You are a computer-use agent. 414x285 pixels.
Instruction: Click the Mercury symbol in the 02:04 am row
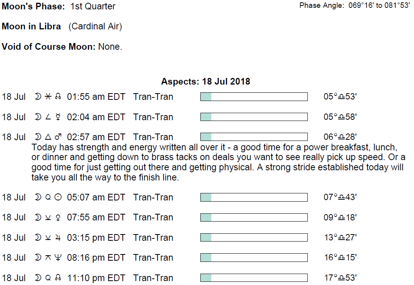(x=58, y=117)
